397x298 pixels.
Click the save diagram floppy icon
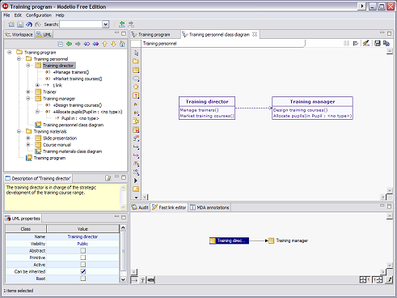coord(378,44)
